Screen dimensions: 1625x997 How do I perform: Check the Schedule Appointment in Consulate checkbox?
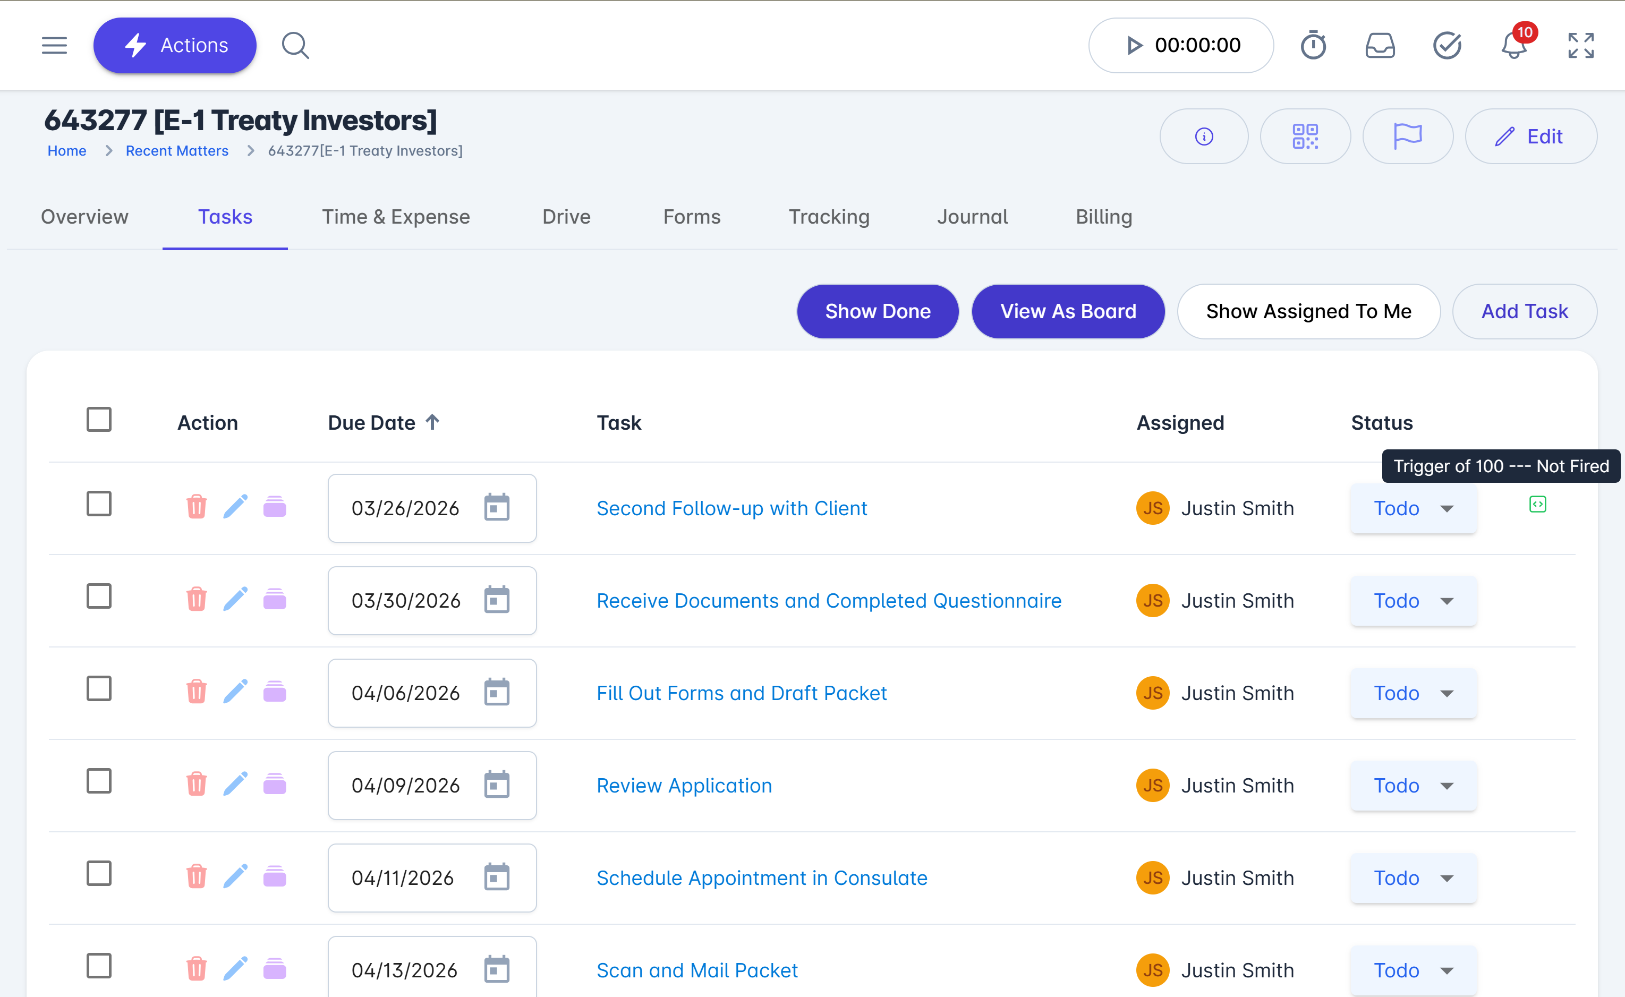99,874
